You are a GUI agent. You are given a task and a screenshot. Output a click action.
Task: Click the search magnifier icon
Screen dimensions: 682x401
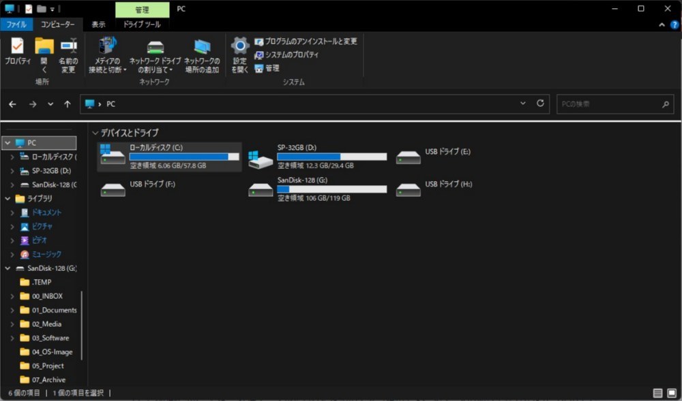click(x=666, y=104)
